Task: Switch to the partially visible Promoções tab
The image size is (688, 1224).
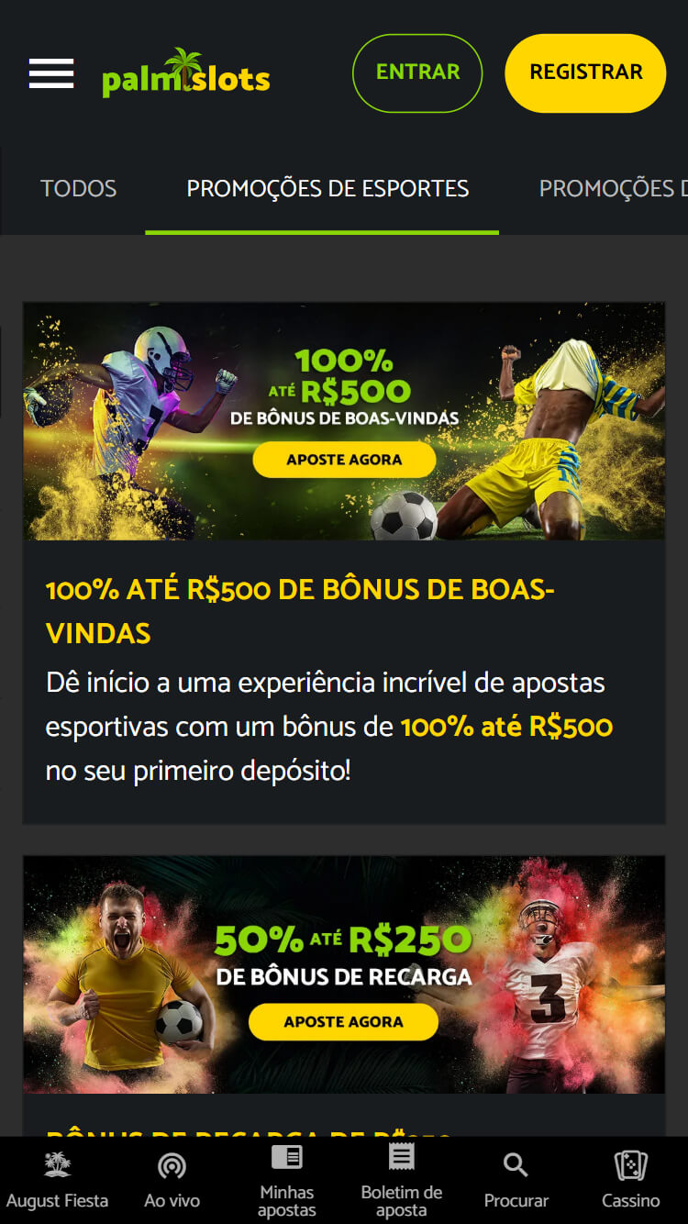Action: [x=613, y=189]
